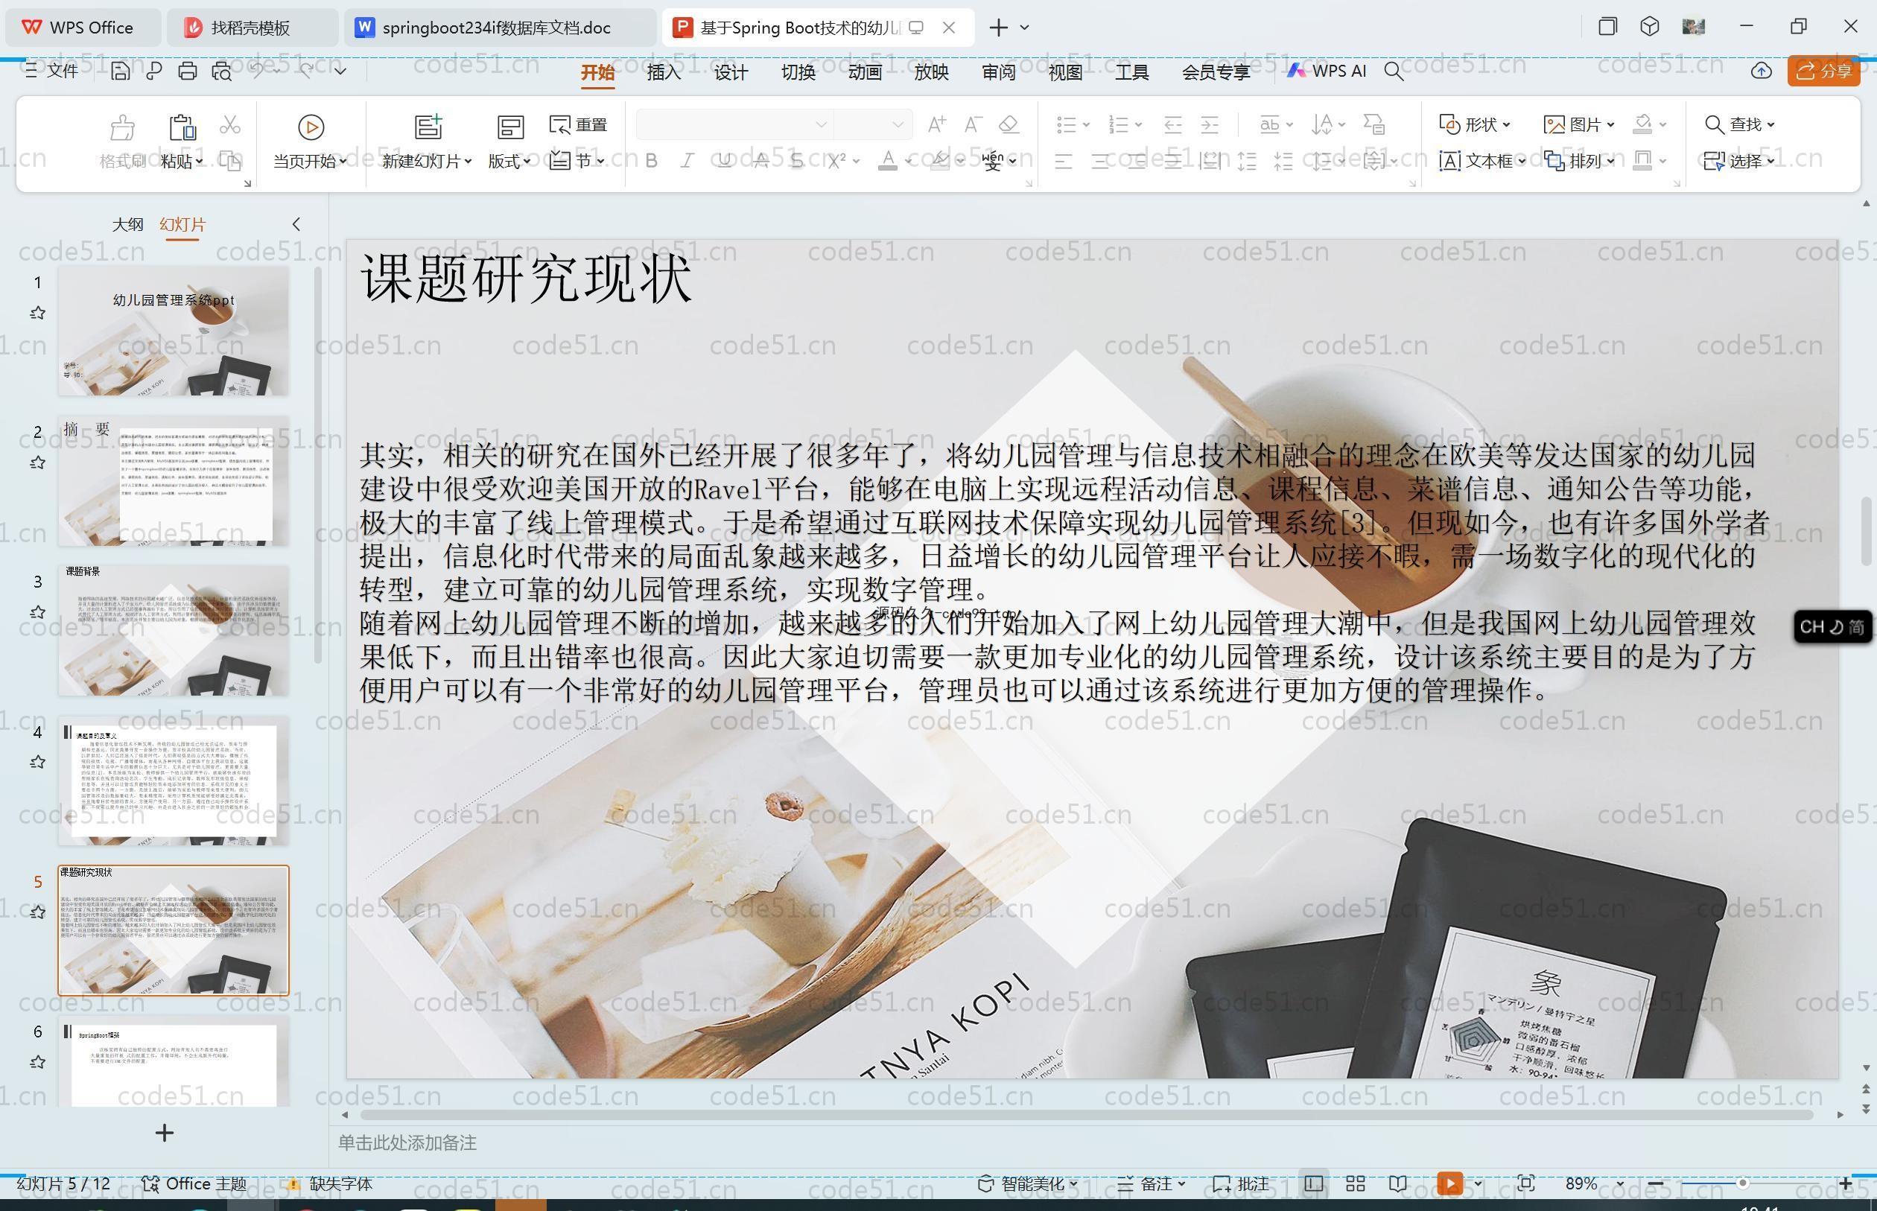Click the add slide plus button below thumbnails
The width and height of the screenshot is (1877, 1211).
[165, 1132]
